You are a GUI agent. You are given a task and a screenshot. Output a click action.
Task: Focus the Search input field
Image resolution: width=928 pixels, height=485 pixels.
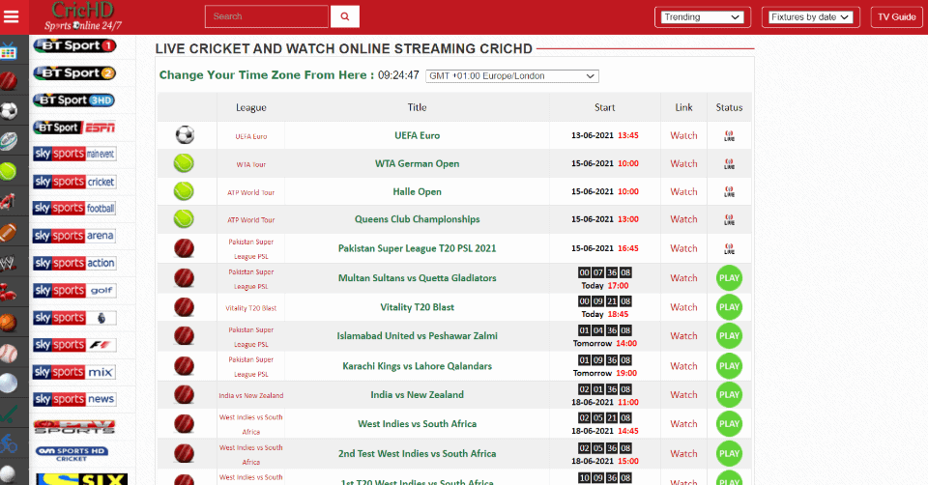(x=267, y=16)
